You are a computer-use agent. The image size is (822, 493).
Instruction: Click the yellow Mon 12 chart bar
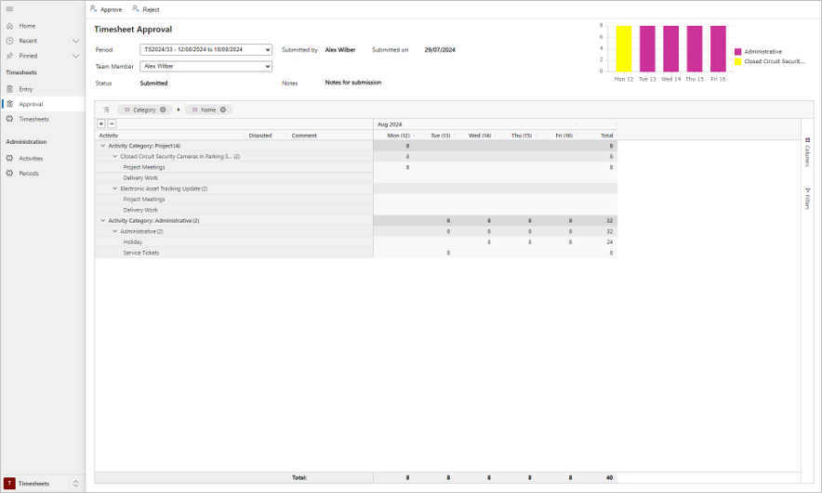click(624, 48)
